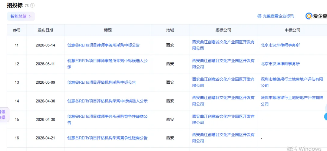Open 北京市汉坤律师事务所 link in row 11
Viewport: 327px width, 151px height.
click(280, 45)
